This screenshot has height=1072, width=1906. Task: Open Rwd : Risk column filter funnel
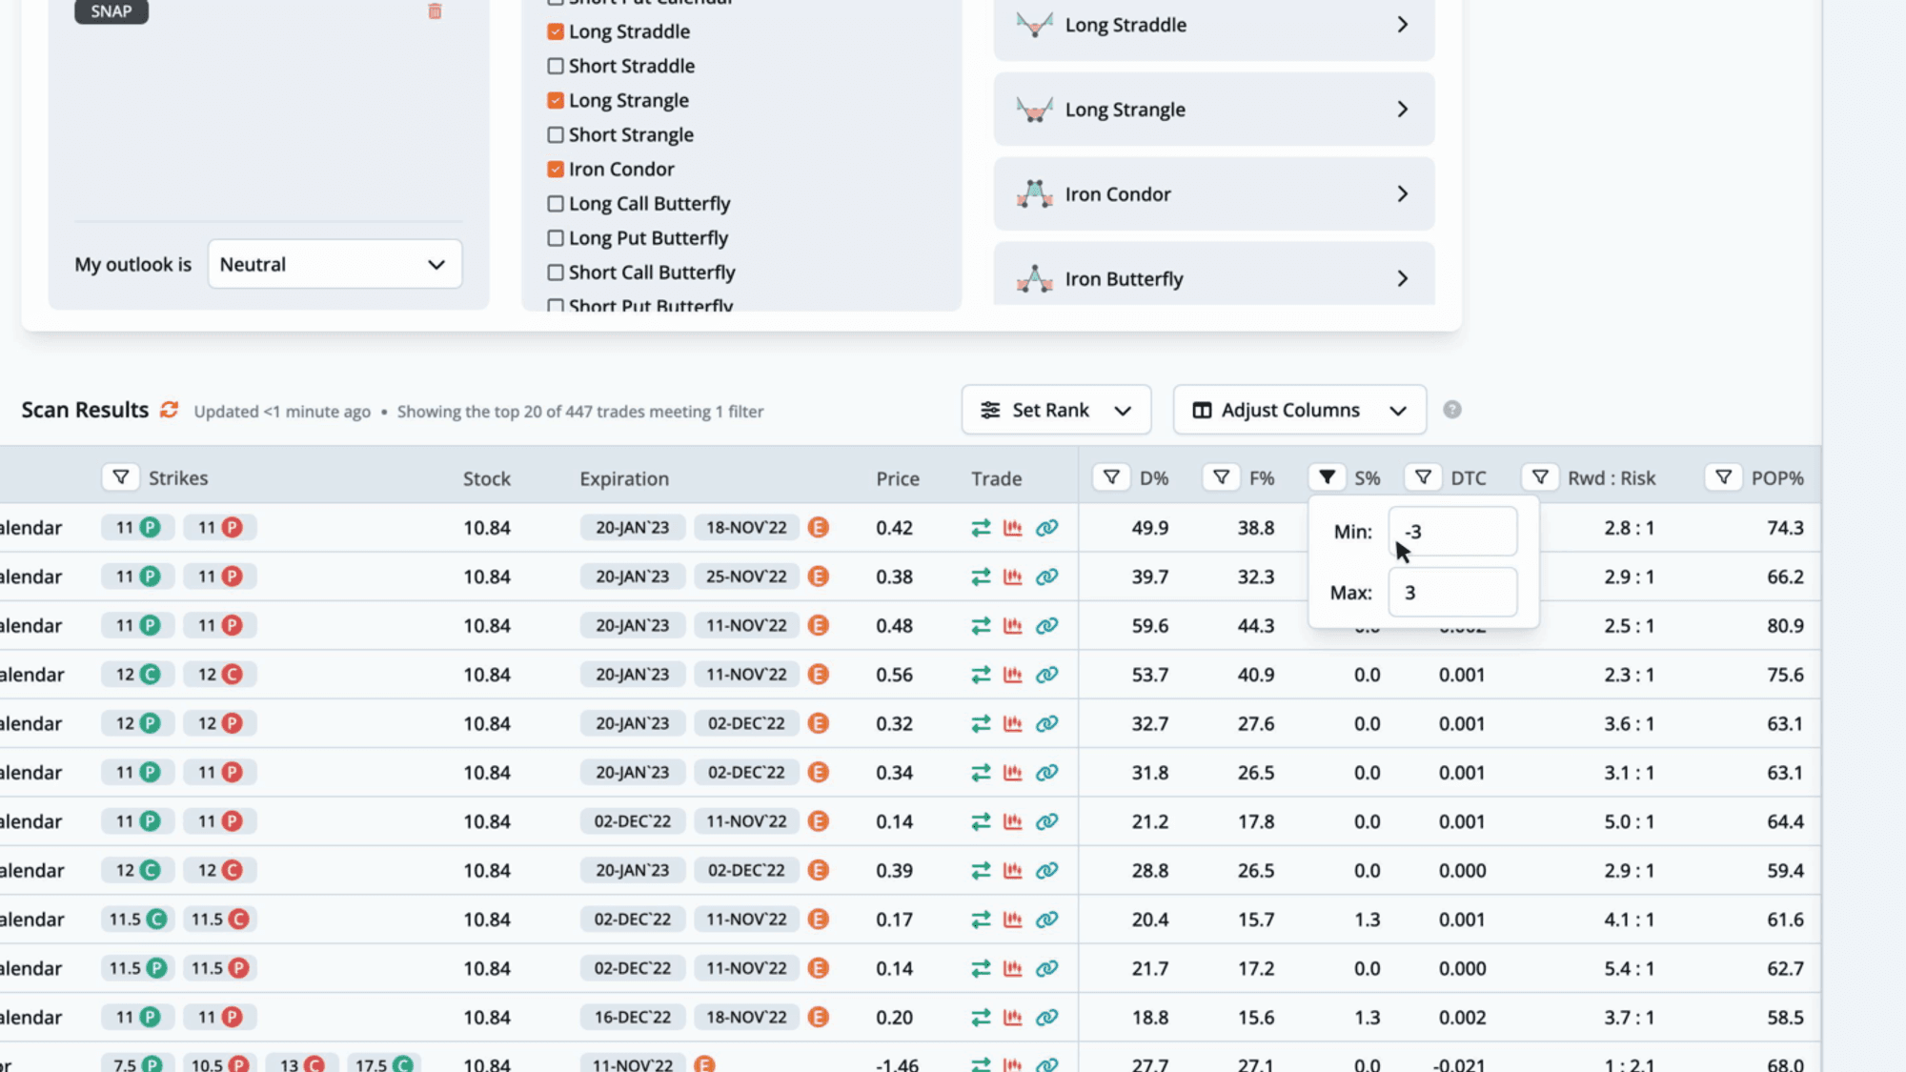click(1540, 477)
